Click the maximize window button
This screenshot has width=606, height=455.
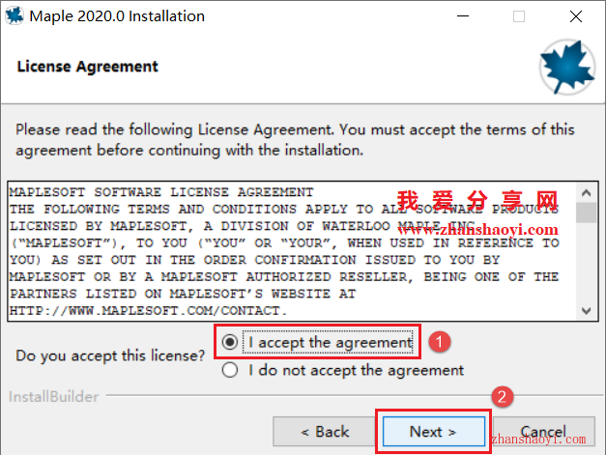coord(519,16)
